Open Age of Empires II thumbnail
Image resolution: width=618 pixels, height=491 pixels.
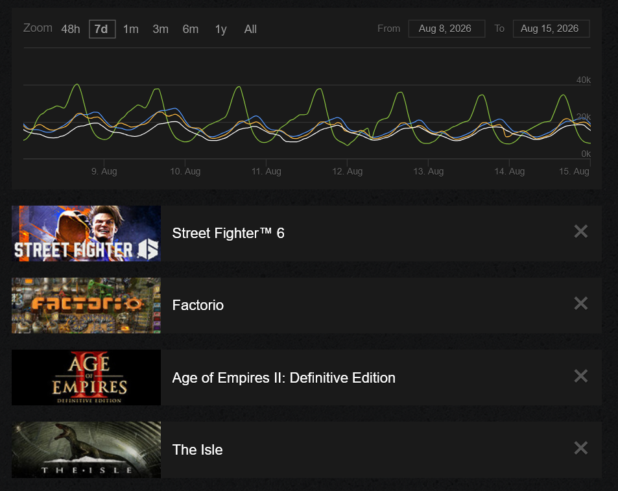(x=86, y=377)
